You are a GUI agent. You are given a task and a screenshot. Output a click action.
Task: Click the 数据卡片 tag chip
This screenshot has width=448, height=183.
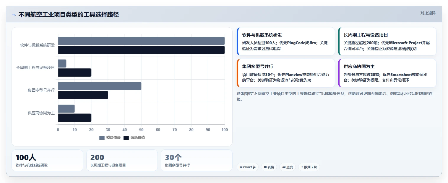pyautogui.click(x=309, y=167)
